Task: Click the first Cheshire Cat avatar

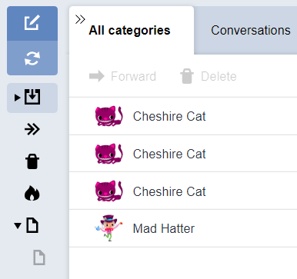Action: click(109, 116)
